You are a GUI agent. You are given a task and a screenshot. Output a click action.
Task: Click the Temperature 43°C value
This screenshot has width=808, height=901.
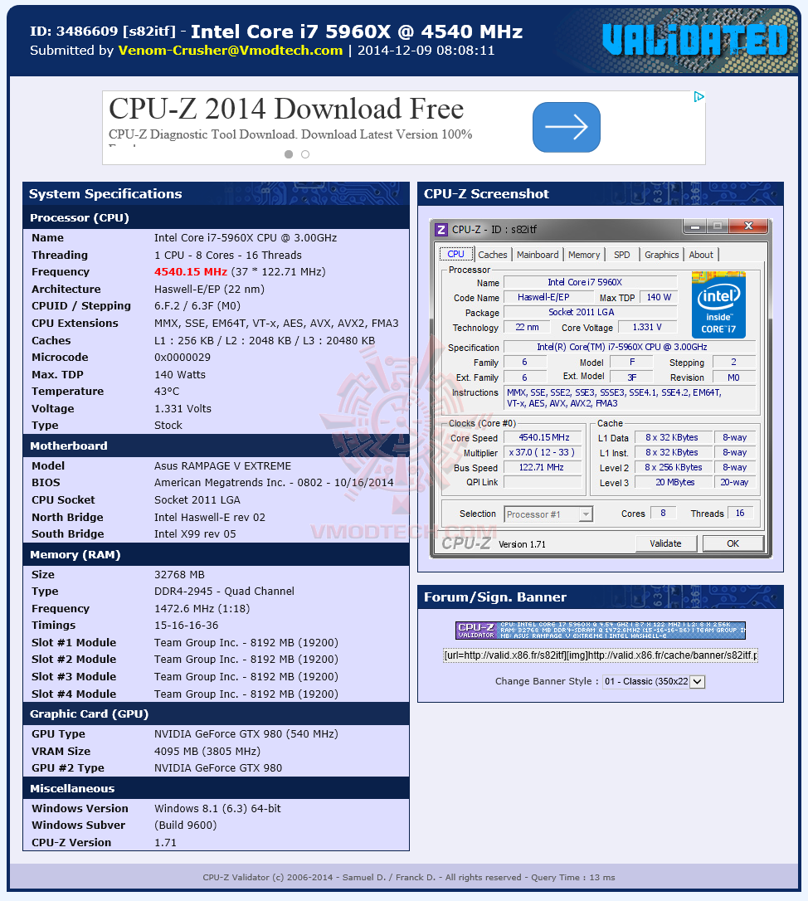(167, 392)
